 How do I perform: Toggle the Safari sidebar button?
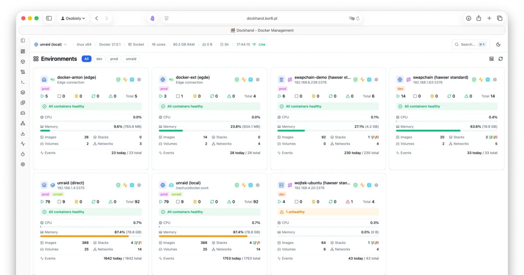click(49, 18)
